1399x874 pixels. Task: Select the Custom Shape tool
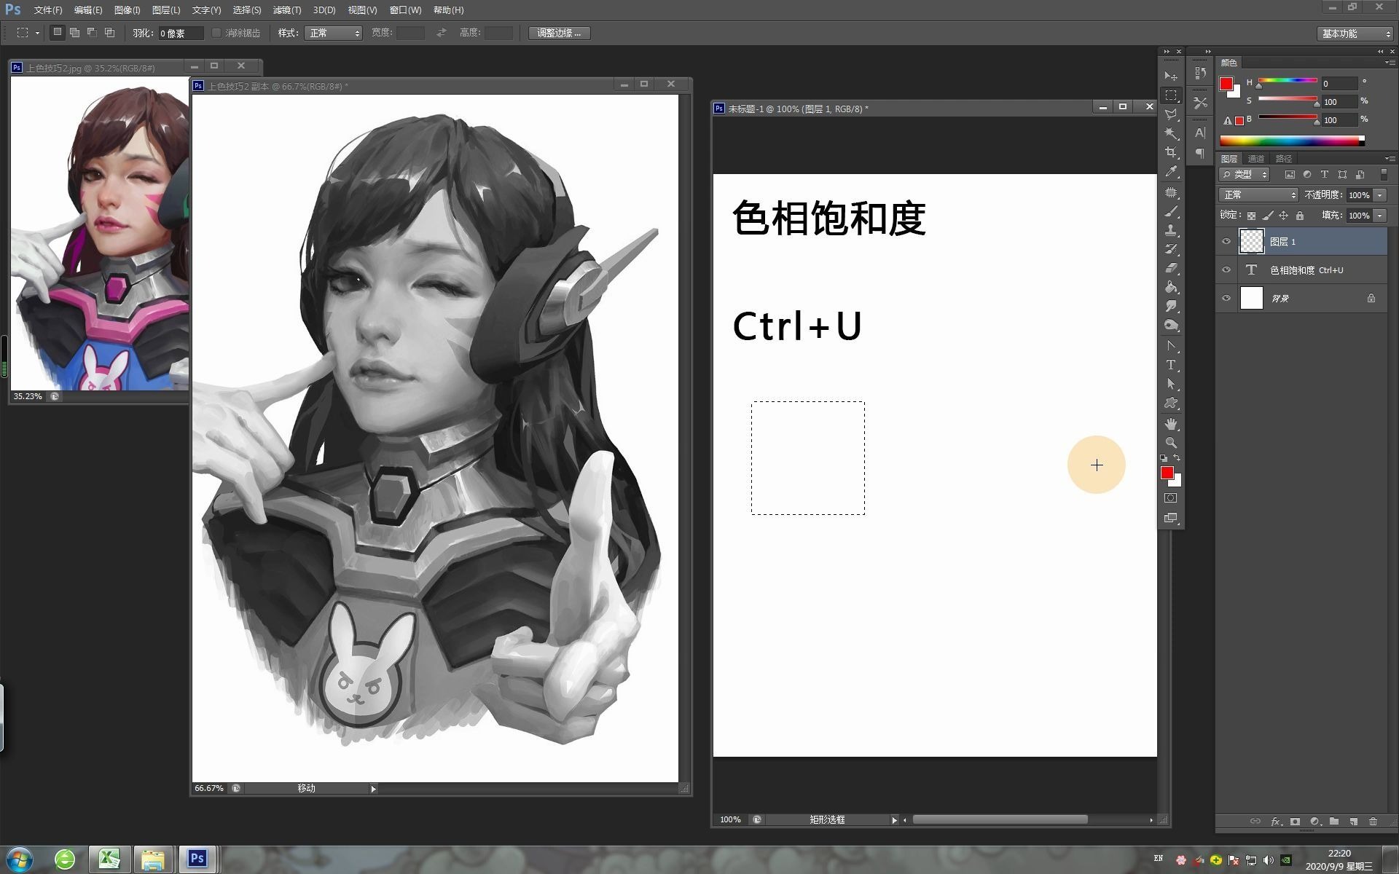click(x=1171, y=403)
